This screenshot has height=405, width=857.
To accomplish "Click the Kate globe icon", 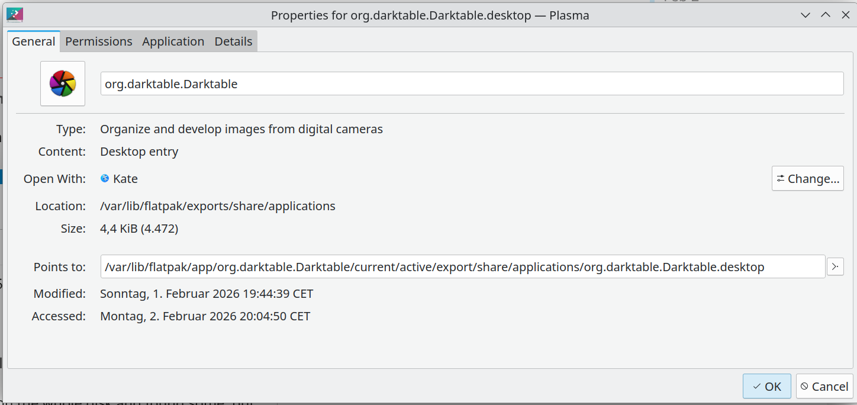I will [x=105, y=178].
